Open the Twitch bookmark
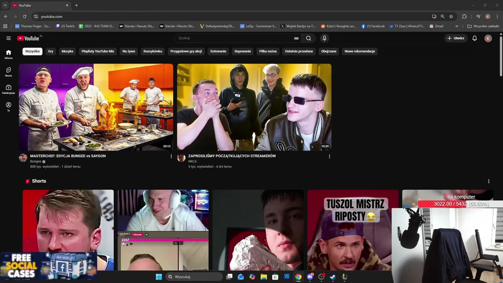503x283 pixels. 65,26
